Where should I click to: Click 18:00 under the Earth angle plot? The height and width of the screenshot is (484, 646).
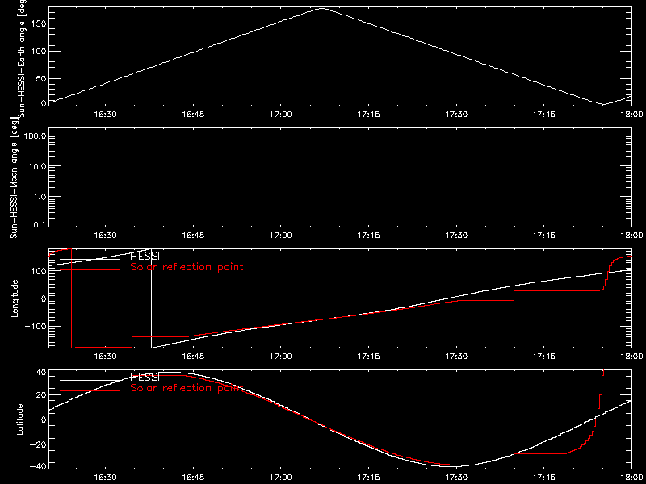631,115
